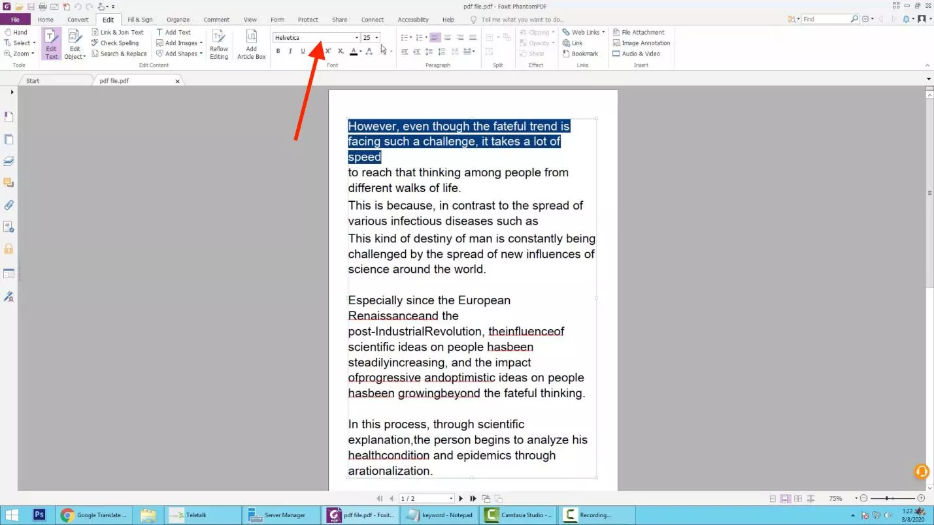This screenshot has height=525, width=934.
Task: Enable underline formatting
Action: pos(303,51)
